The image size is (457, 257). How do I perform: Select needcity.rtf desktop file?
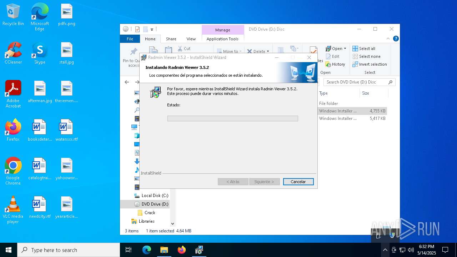[x=40, y=207]
